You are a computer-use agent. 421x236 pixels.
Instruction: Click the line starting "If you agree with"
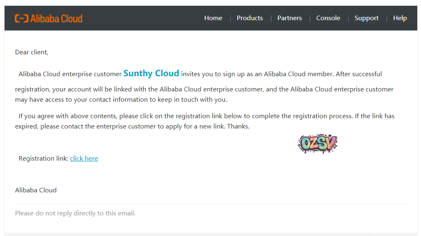coord(206,116)
